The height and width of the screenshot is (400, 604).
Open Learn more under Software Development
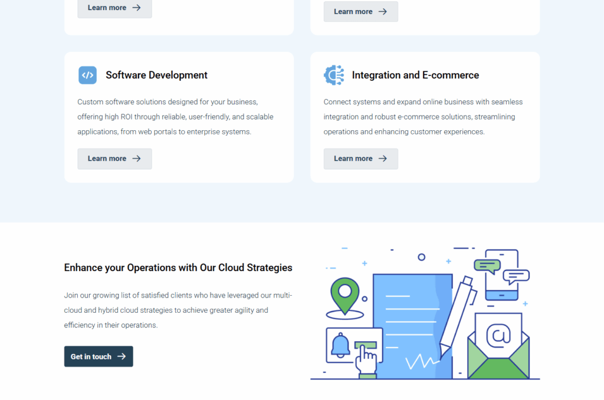[114, 158]
